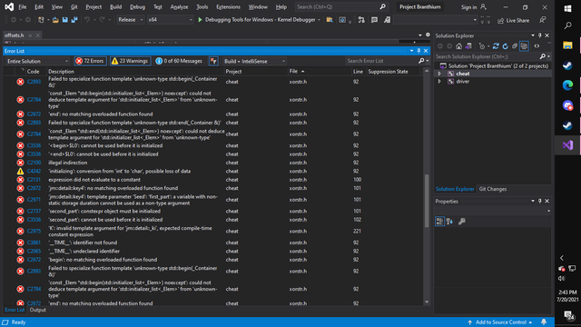581x327 pixels.
Task: Sync with Active Document in Solution Explorer
Action: pos(496,46)
